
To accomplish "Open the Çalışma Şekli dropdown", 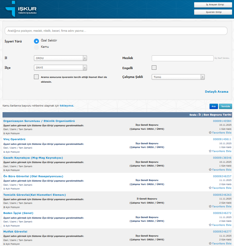I will (x=178, y=77).
